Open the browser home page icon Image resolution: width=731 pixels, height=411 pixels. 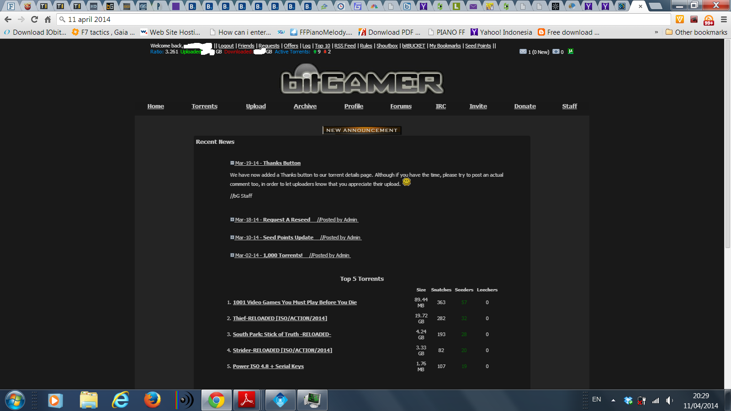coord(48,19)
